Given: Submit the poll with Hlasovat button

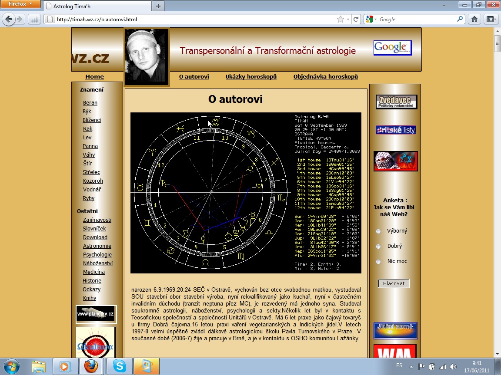Looking at the screenshot, I should pyautogui.click(x=394, y=283).
